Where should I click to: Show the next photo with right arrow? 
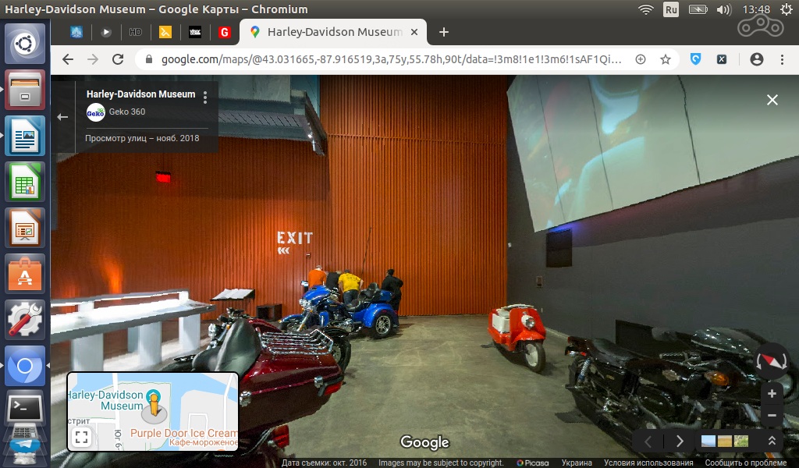coord(680,441)
